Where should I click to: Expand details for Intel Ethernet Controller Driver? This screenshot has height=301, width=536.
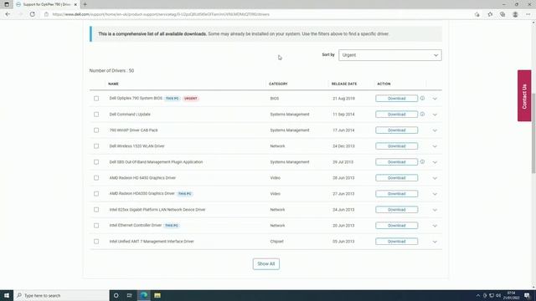[435, 226]
